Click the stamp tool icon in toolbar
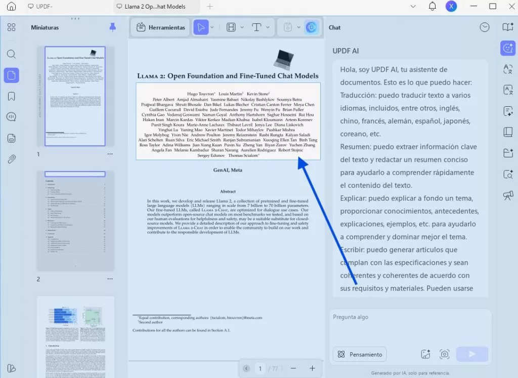Screen dimensions: 518x378 [x=288, y=27]
